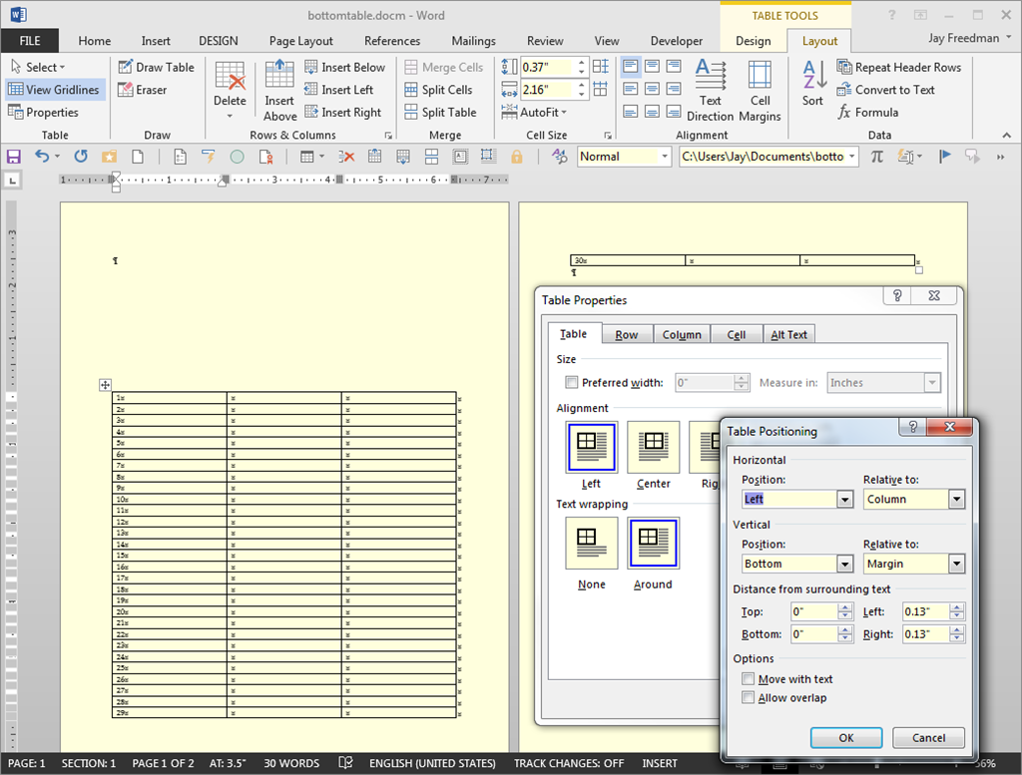
Task: Open vertical Position Bottom dropdown arrow
Action: click(x=845, y=564)
